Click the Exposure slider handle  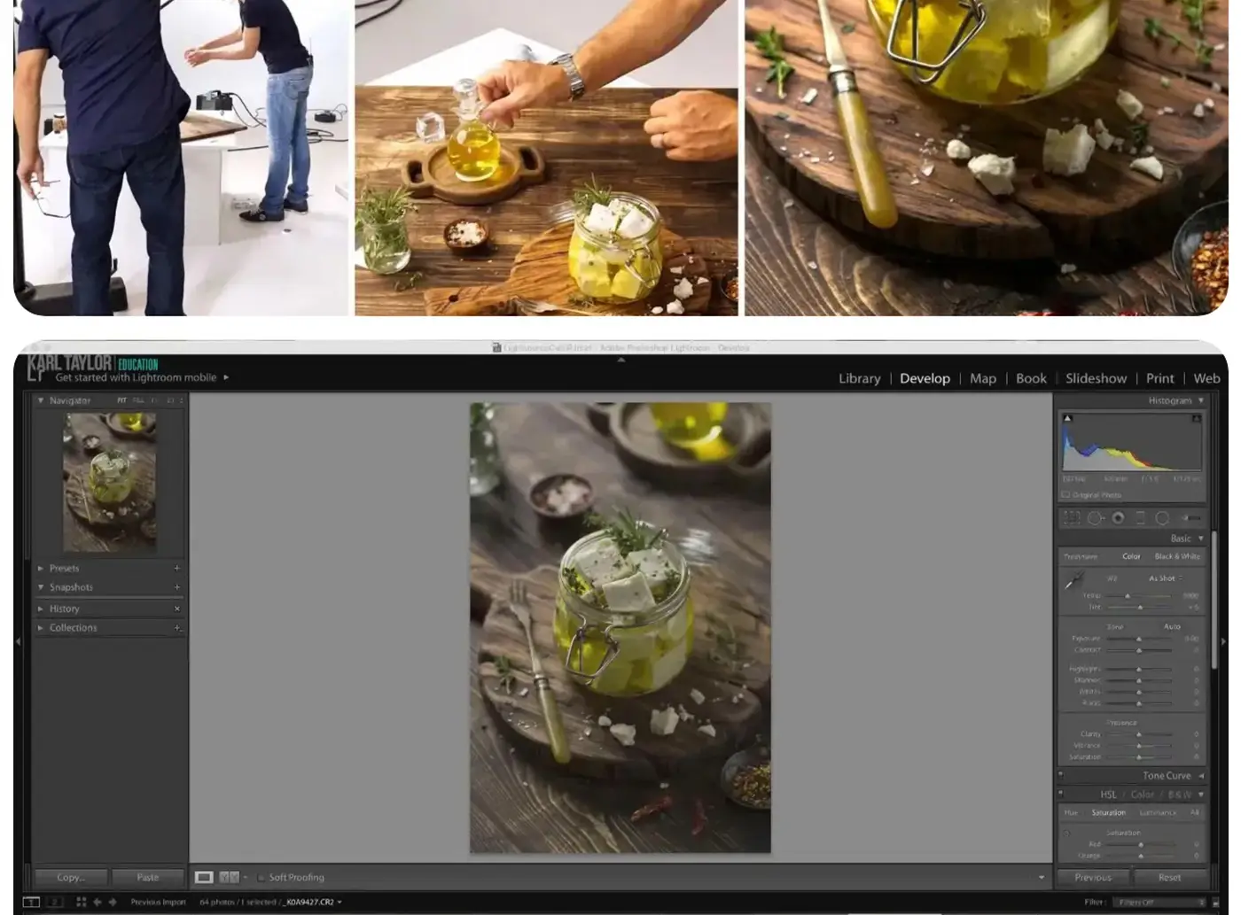1139,639
